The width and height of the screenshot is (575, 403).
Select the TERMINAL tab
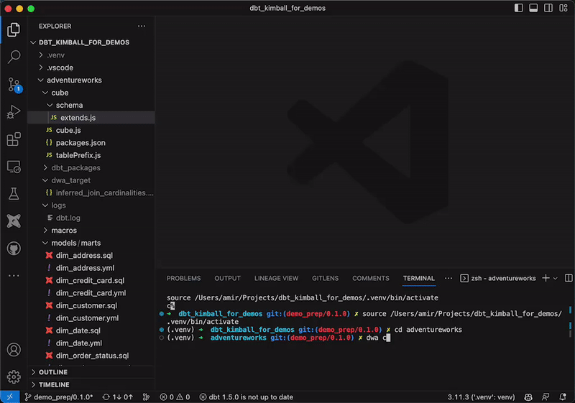(419, 278)
